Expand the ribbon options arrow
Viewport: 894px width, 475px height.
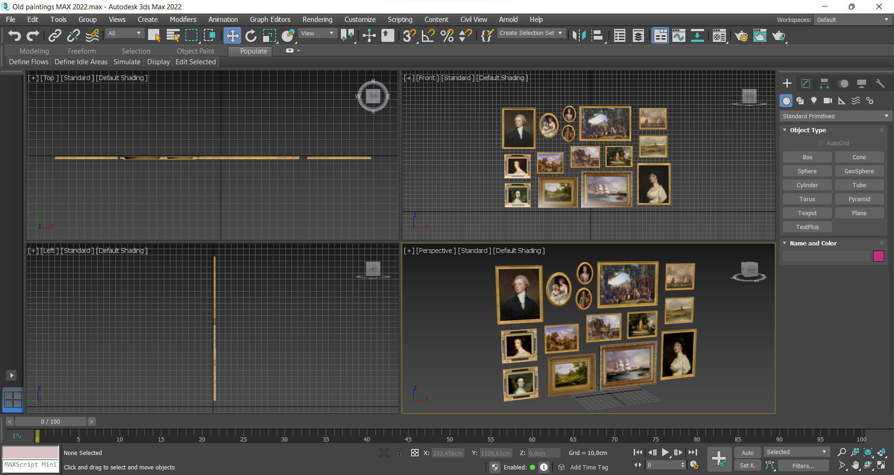tap(298, 51)
